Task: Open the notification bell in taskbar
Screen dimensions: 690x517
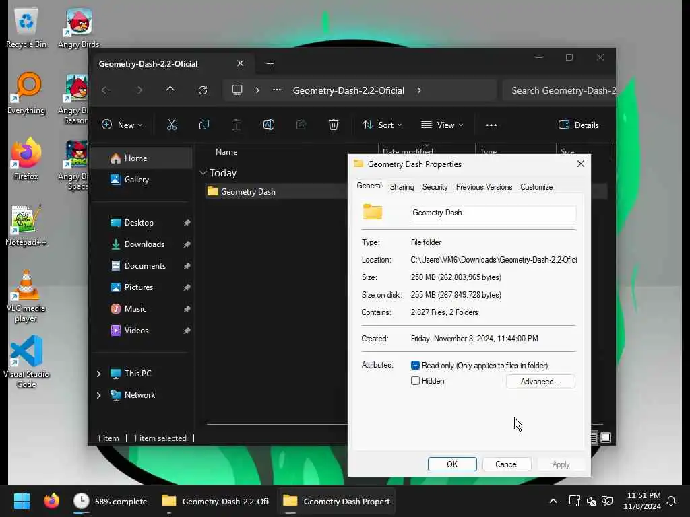Action: (x=672, y=501)
